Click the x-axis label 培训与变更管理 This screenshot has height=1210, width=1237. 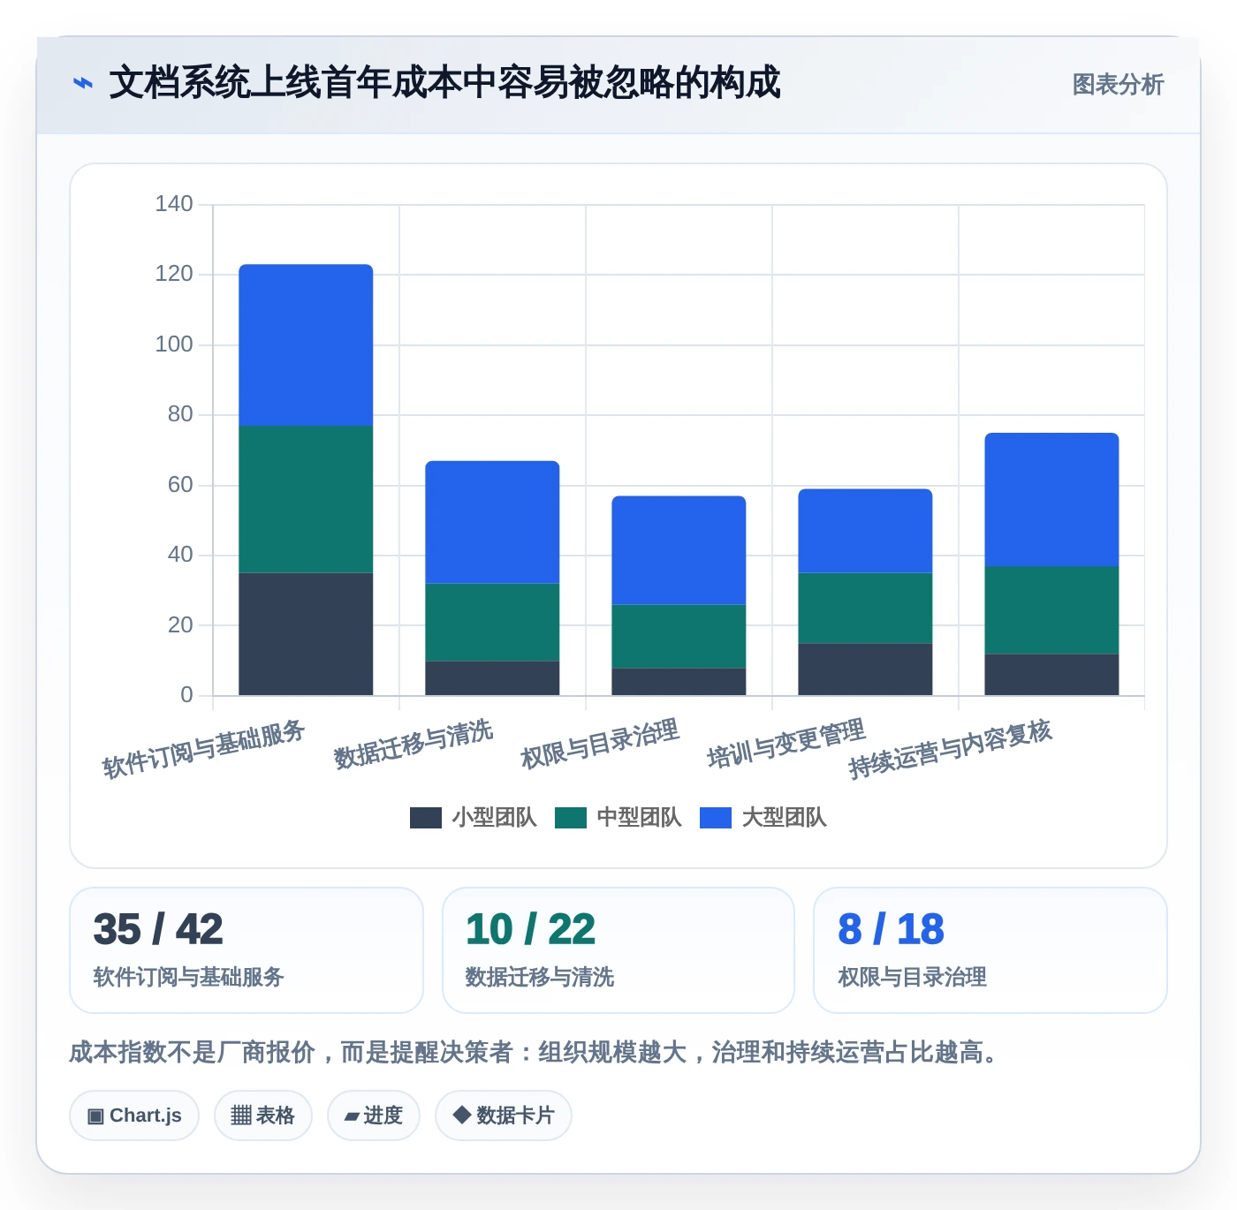point(786,744)
